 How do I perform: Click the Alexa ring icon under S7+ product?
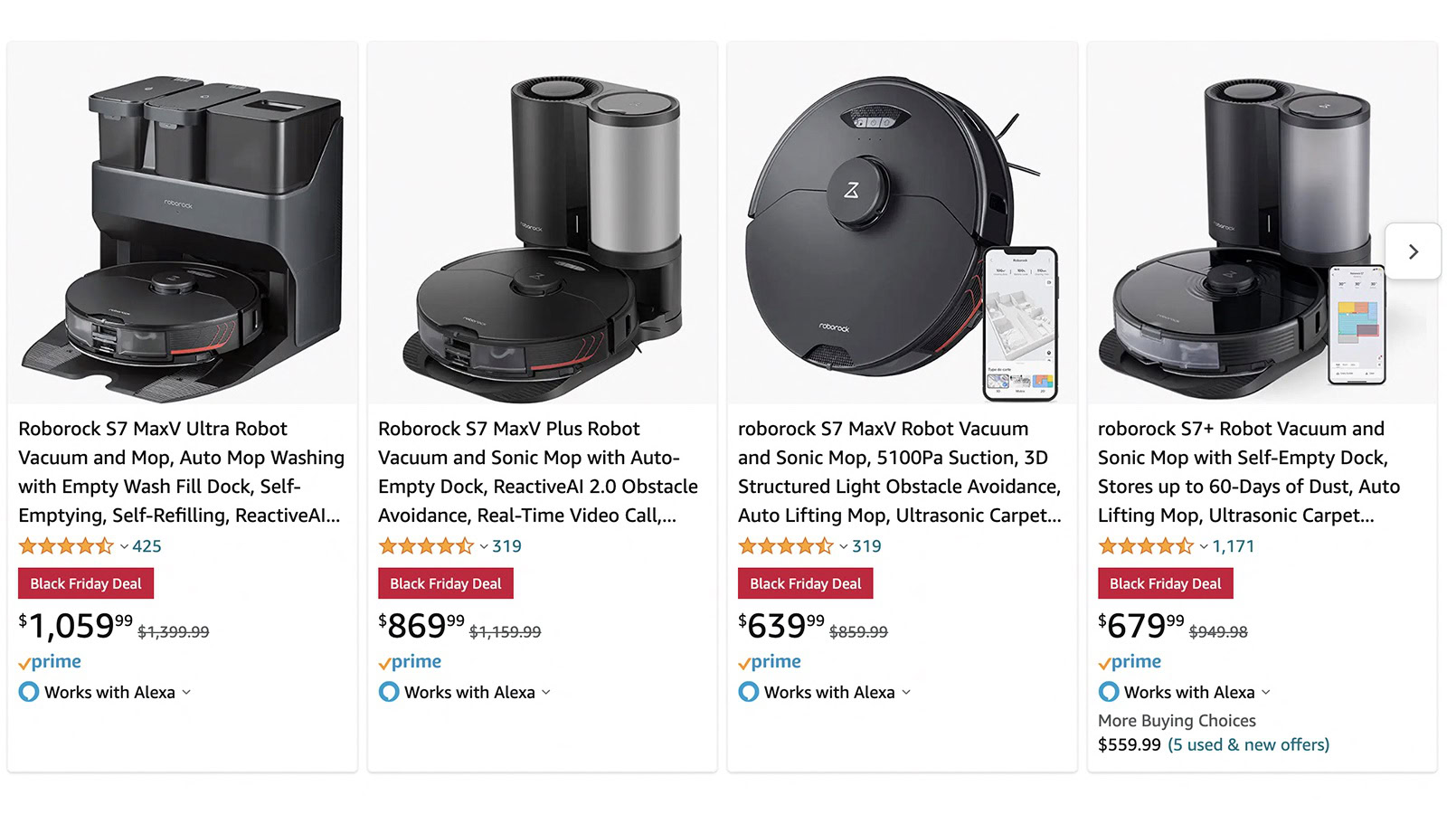(1109, 692)
